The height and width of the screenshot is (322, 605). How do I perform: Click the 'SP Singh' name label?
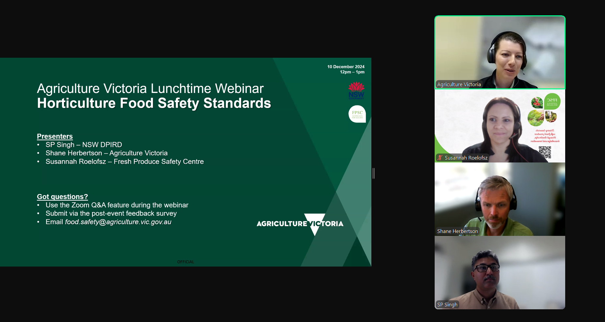coord(447,305)
